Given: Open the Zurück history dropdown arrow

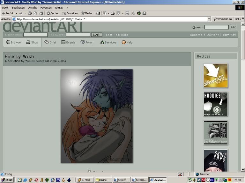Looking at the screenshot, I should (x=16, y=13).
